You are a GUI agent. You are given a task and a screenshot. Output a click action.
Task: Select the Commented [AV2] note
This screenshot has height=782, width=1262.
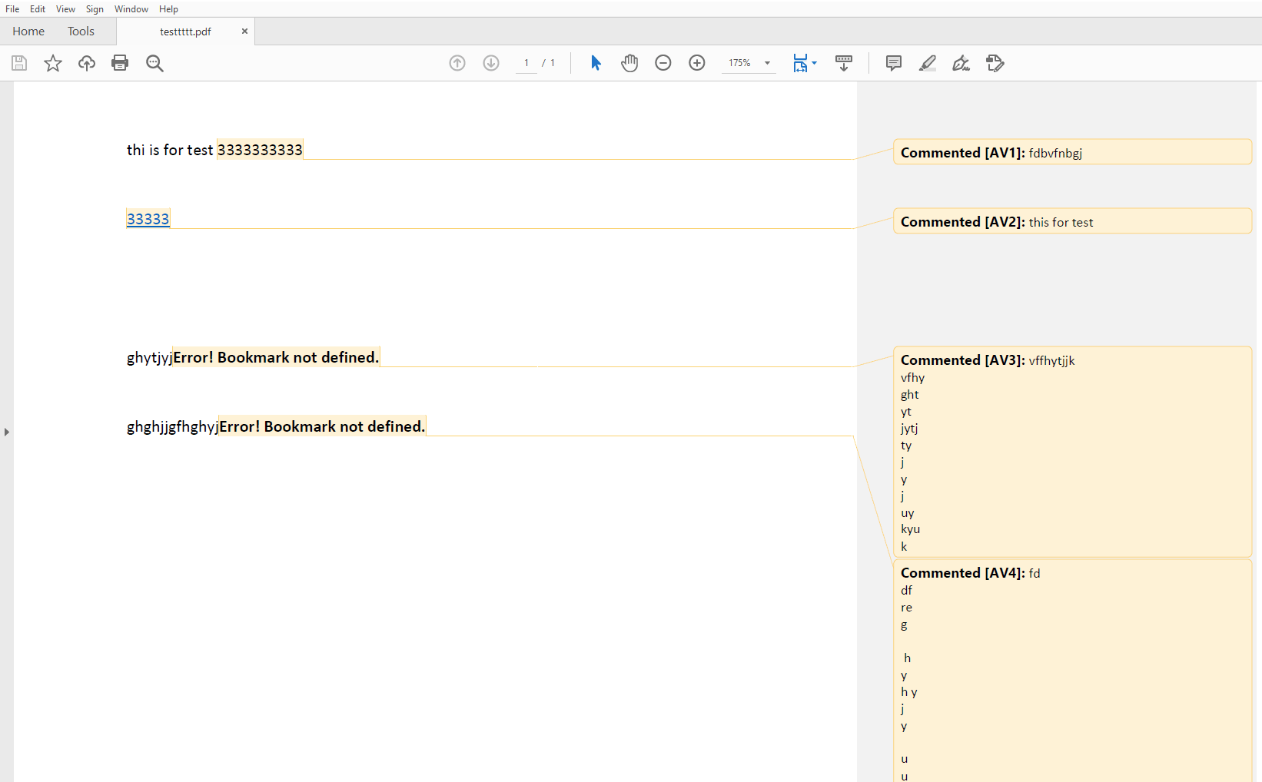tap(1072, 221)
